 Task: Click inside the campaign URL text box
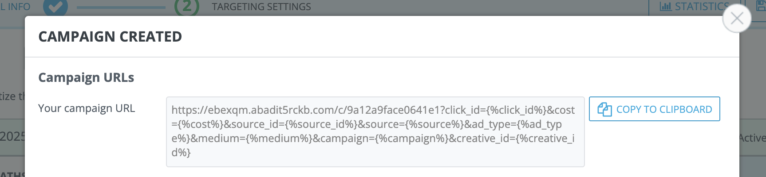click(375, 131)
